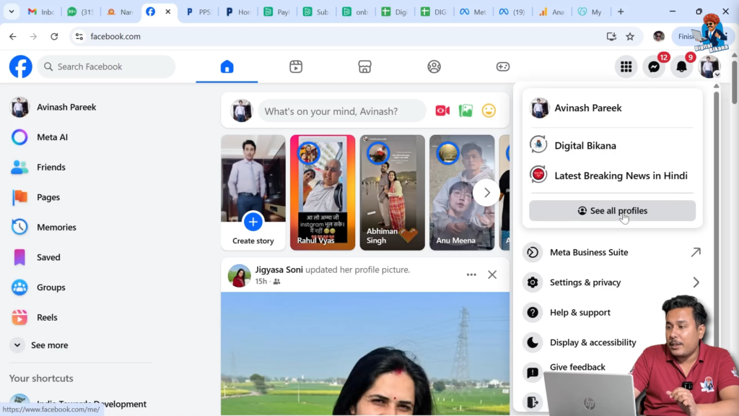Image resolution: width=739 pixels, height=416 pixels.
Task: Open Marketplace from the top navigation
Action: pyautogui.click(x=364, y=66)
